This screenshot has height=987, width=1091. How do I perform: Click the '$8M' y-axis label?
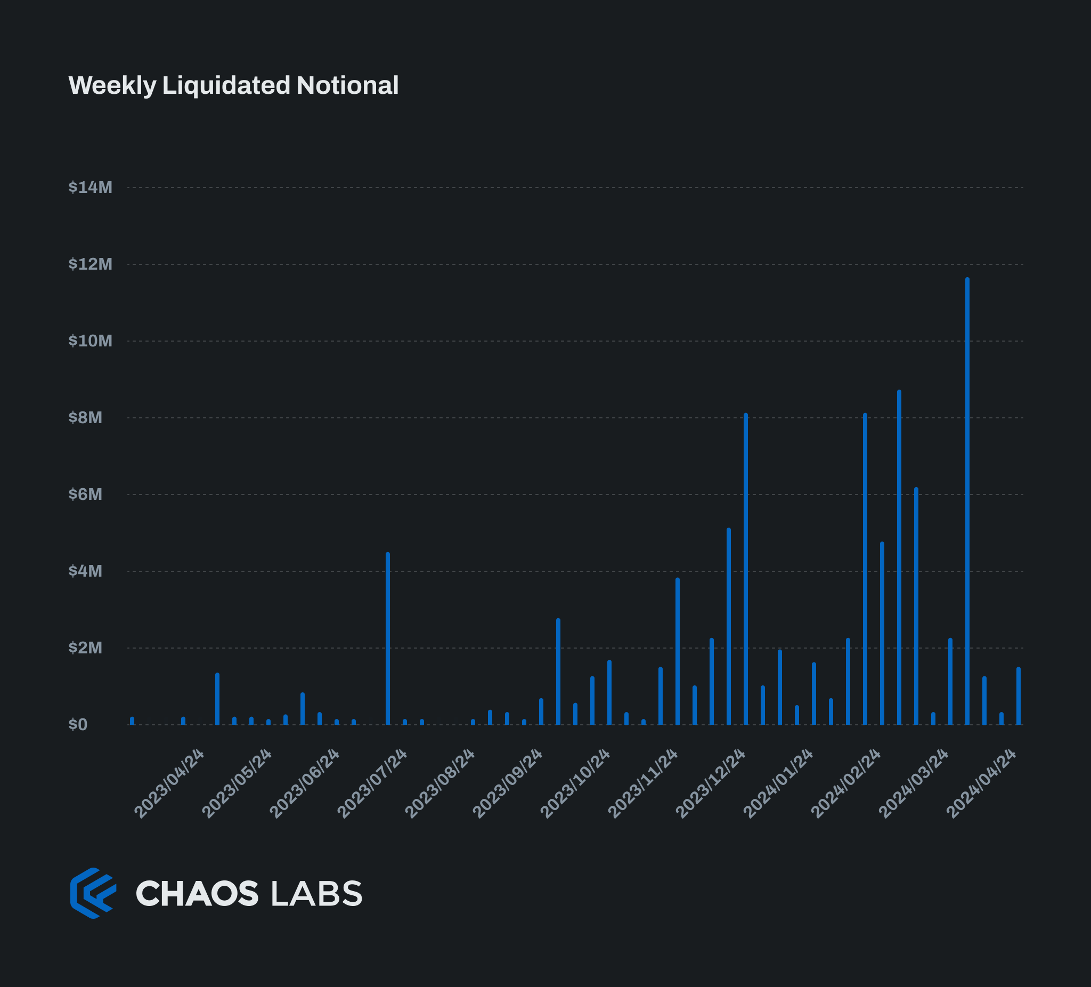[x=86, y=417]
